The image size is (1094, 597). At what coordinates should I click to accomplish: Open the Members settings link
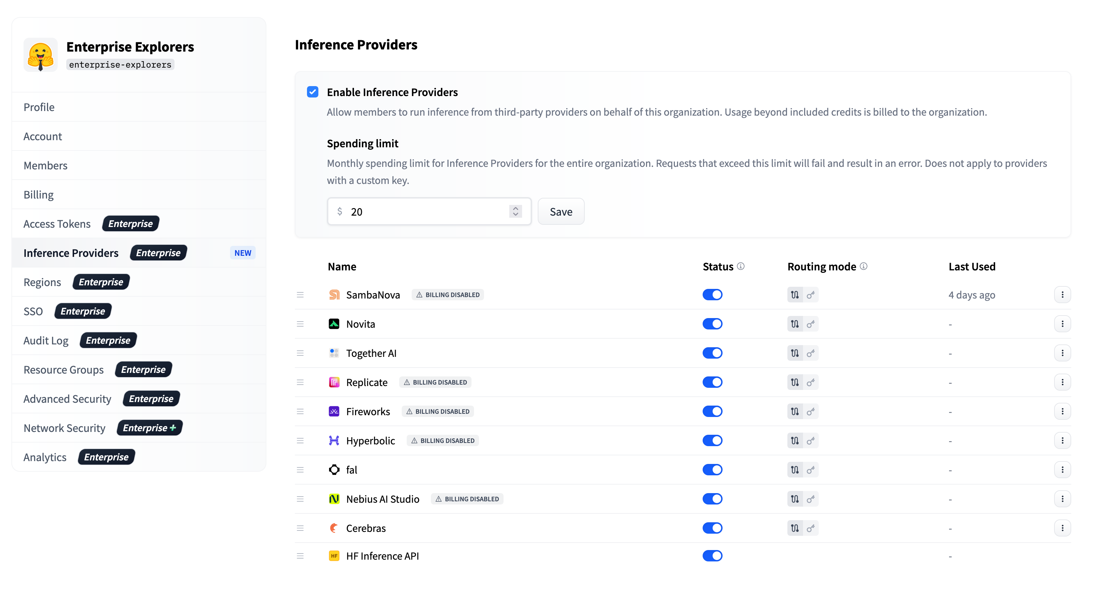46,165
